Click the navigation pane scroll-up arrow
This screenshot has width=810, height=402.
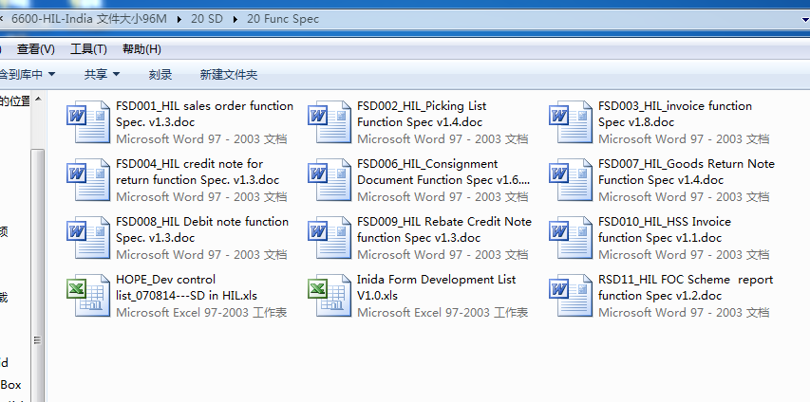[x=37, y=98]
